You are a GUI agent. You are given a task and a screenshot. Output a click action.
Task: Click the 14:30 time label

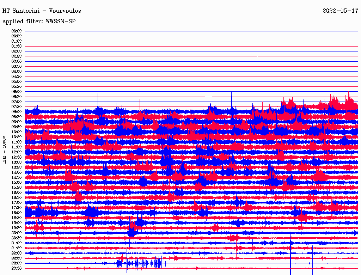(17, 178)
